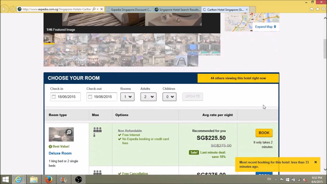Click the check-in date field 18/06/2015
The image size is (327, 184).
pyautogui.click(x=65, y=97)
